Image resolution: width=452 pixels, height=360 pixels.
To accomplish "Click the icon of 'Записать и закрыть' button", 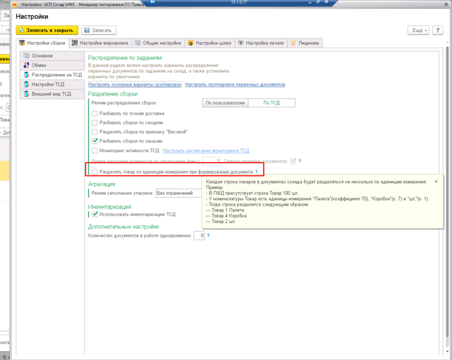I will click(x=21, y=30).
